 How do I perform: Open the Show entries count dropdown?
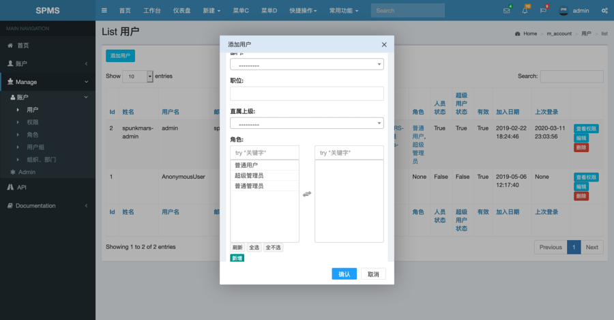[137, 76]
